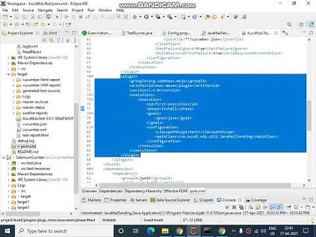Click the Type here to search box
This screenshot has height=237, width=316.
point(65,231)
